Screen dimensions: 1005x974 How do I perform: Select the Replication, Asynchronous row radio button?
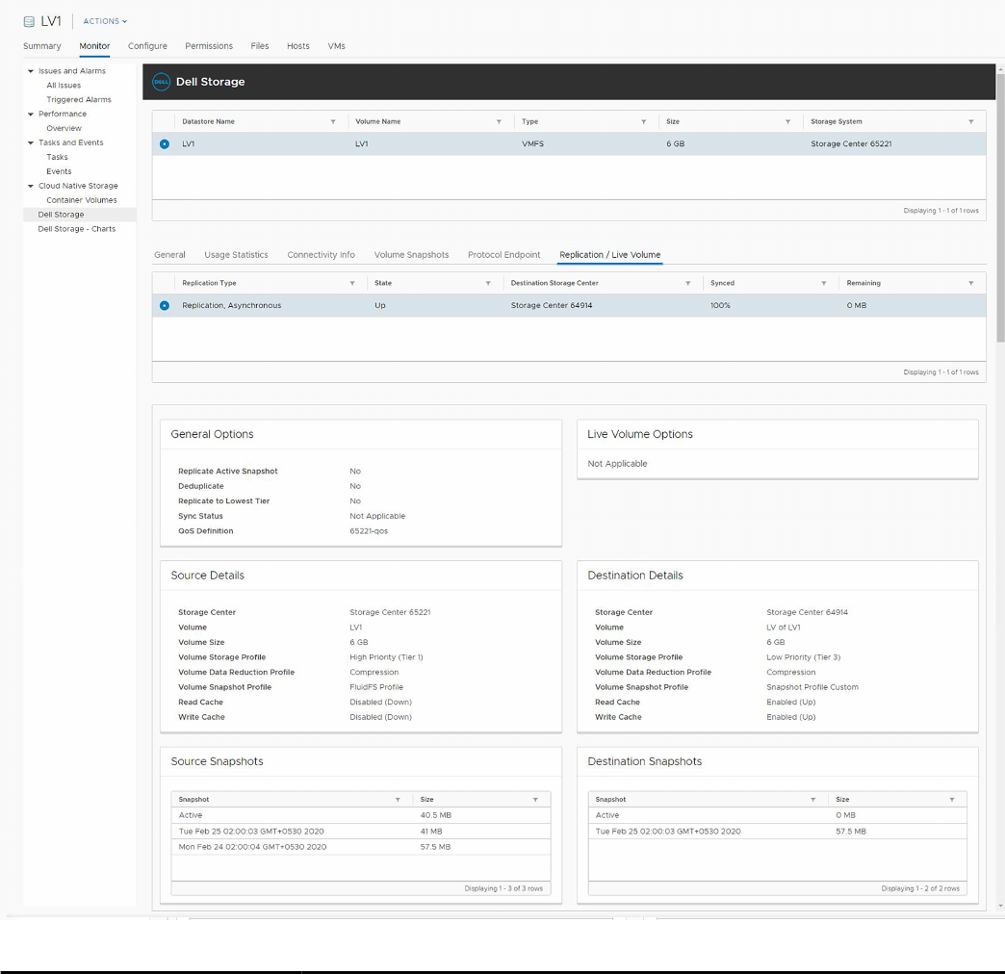click(165, 306)
